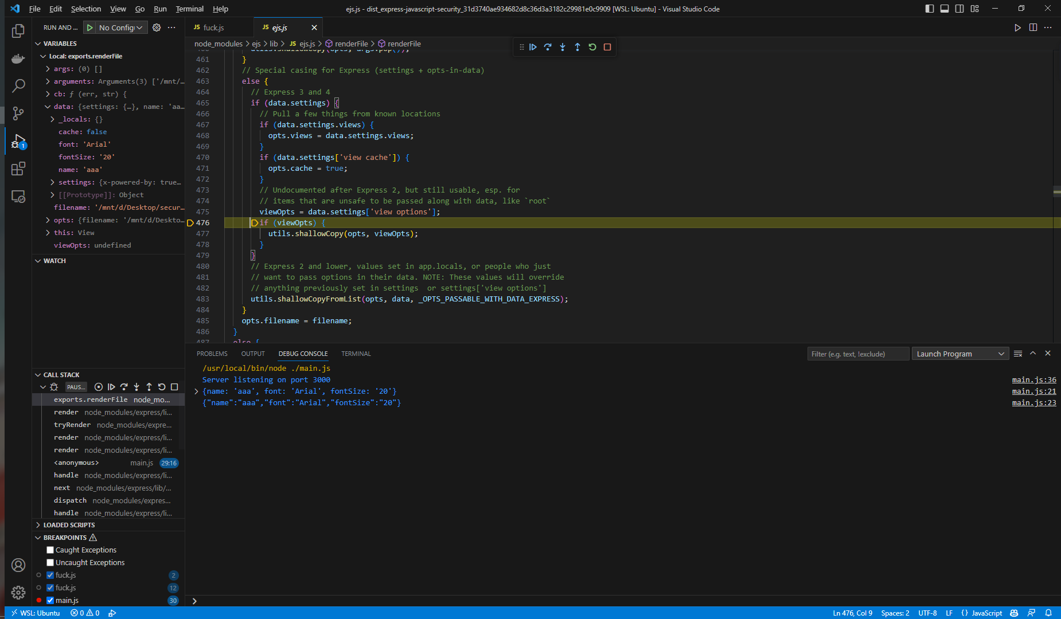Toggle Uncaught Exceptions checkbox
This screenshot has height=619, width=1061.
coord(50,563)
